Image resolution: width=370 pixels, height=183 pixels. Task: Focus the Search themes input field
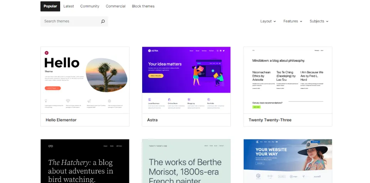click(74, 21)
